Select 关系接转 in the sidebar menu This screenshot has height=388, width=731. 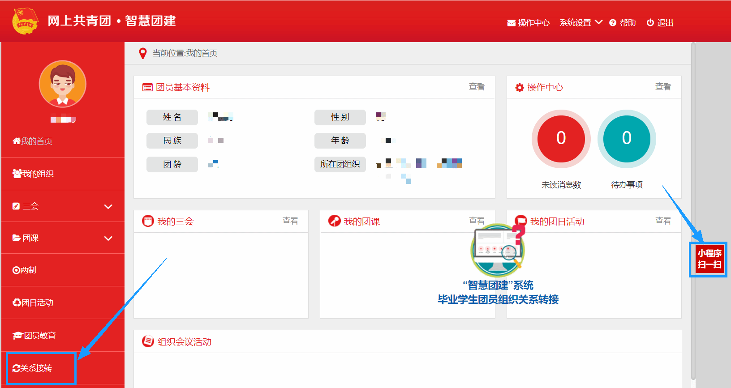pos(33,368)
